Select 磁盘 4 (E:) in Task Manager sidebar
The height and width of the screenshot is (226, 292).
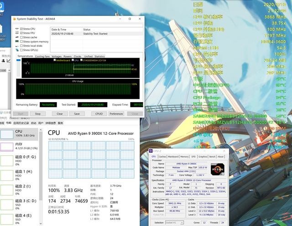(x=19, y=219)
